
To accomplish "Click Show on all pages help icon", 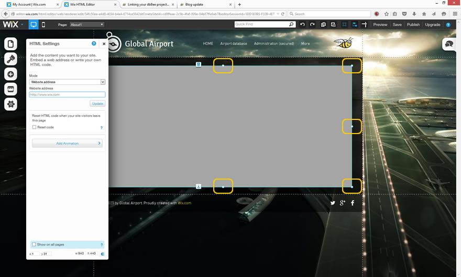I will (x=102, y=245).
